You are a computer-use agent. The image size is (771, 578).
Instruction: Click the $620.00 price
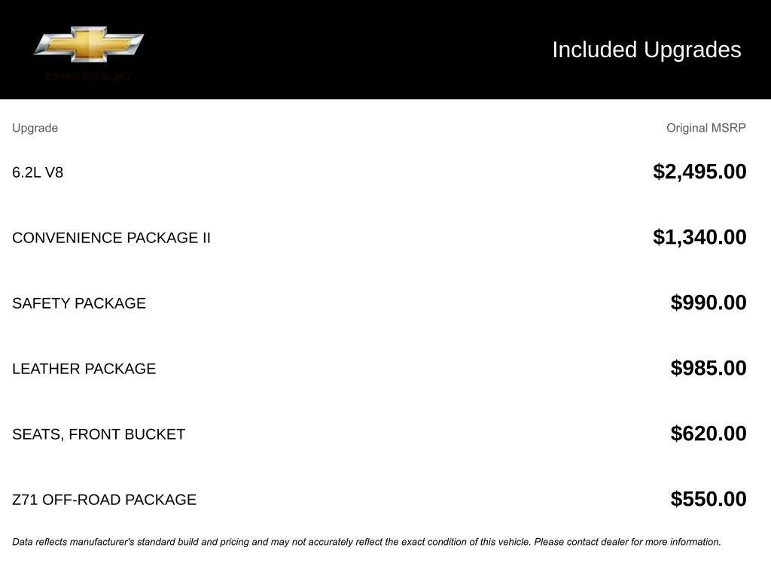(709, 433)
